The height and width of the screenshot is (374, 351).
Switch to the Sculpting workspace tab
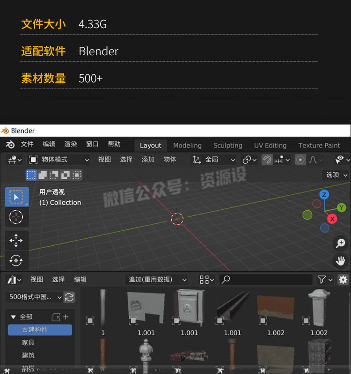[228, 146]
